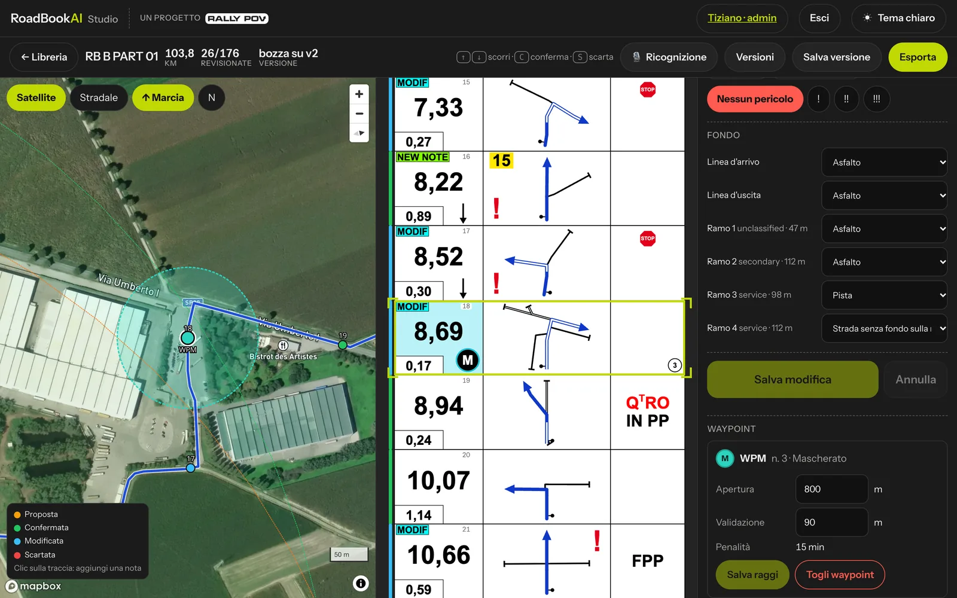Open the Ramo 4 surface dropdown
The height and width of the screenshot is (598, 957).
pos(885,328)
